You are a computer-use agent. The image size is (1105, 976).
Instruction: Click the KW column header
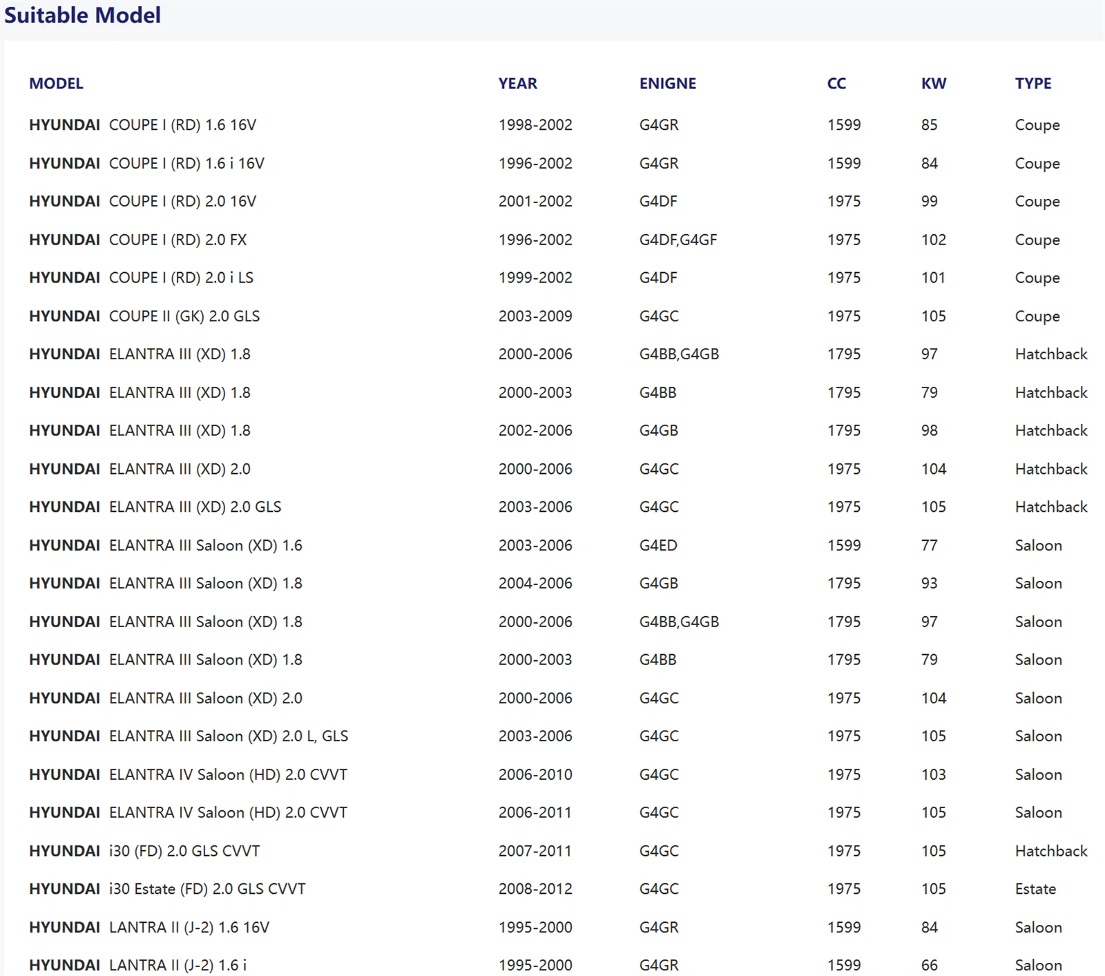click(x=933, y=84)
